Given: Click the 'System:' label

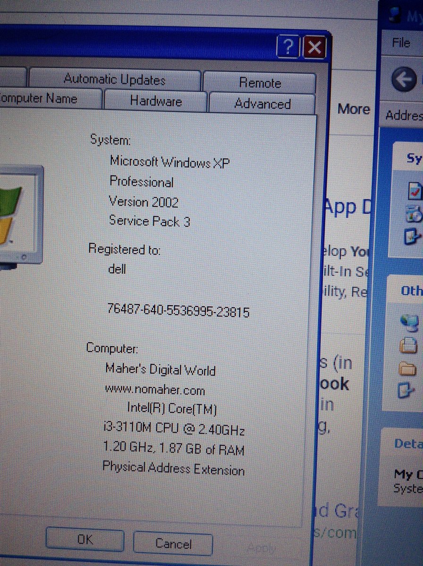Looking at the screenshot, I should (110, 140).
